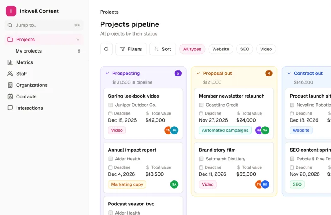The width and height of the screenshot is (331, 215).
Task: Open the Podcast season two card
Action: tap(143, 206)
